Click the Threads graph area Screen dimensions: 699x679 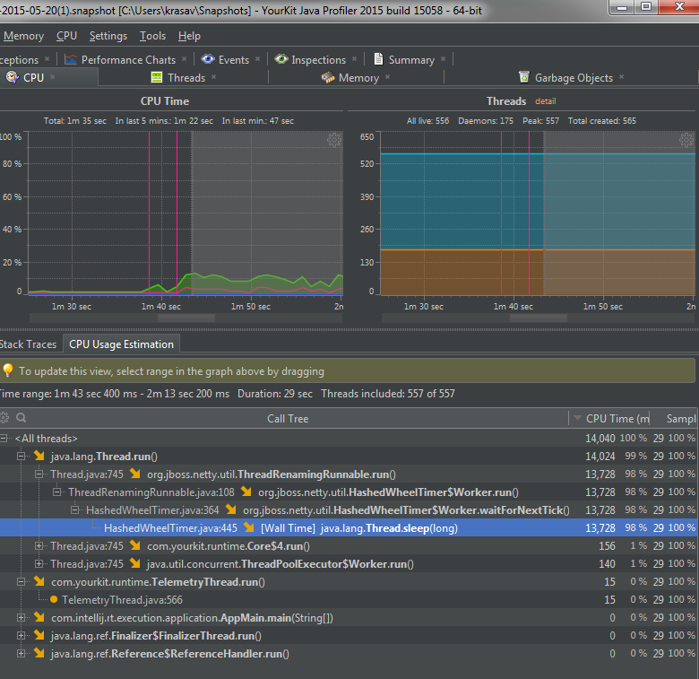(x=538, y=213)
